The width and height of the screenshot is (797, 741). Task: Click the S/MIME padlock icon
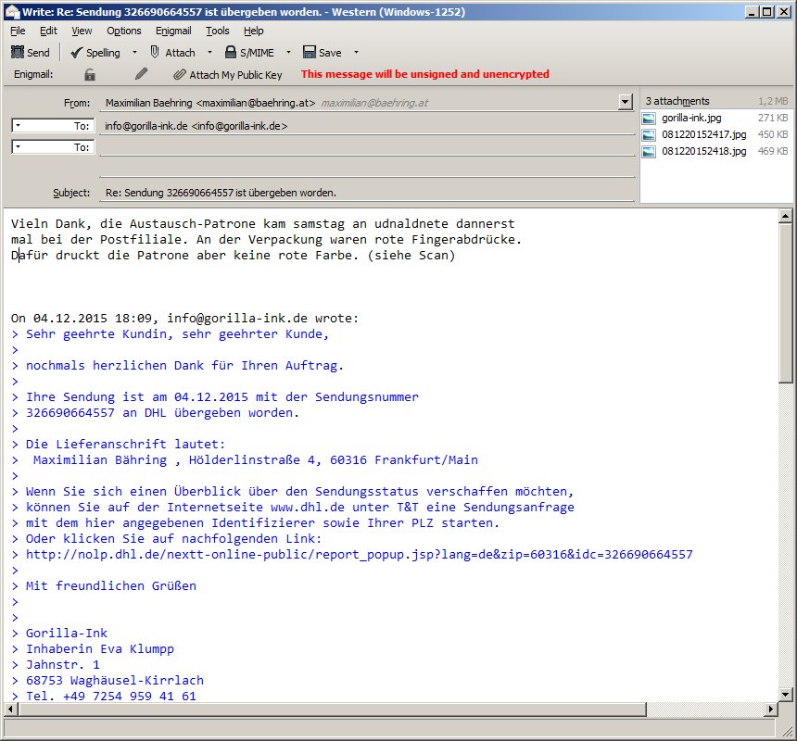(x=231, y=52)
